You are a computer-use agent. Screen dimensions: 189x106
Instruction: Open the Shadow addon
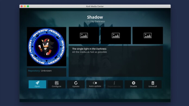coord(37,84)
